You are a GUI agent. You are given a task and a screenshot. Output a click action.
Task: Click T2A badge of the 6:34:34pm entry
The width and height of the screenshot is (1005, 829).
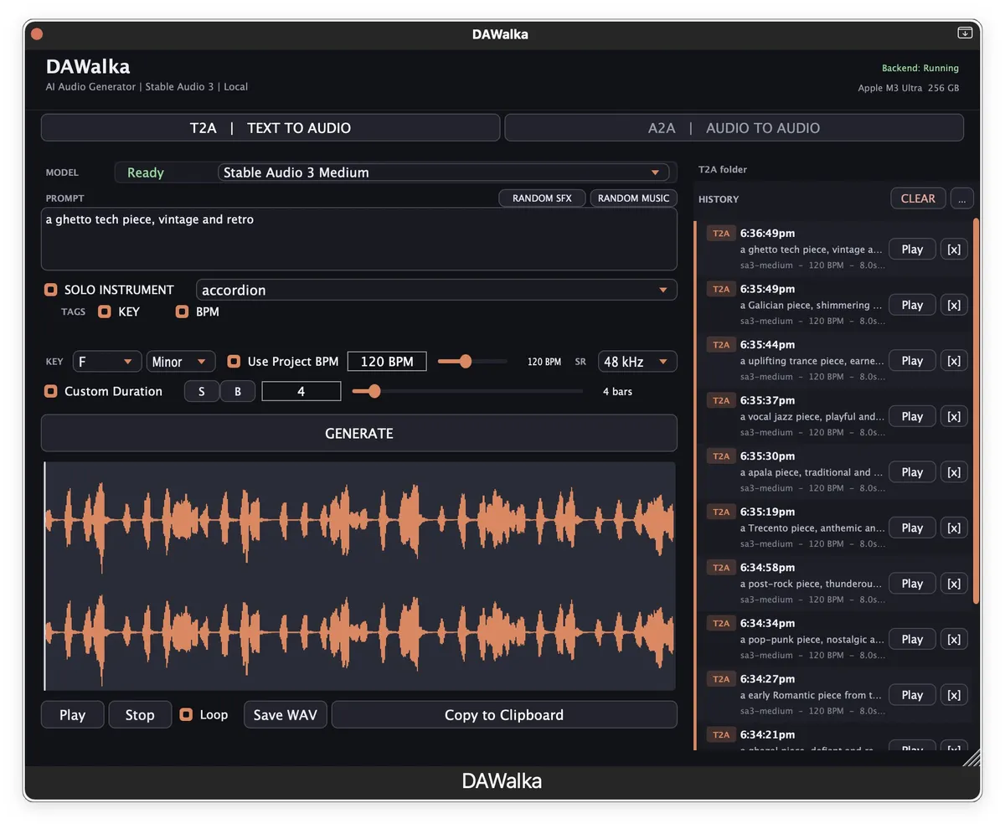[721, 623]
